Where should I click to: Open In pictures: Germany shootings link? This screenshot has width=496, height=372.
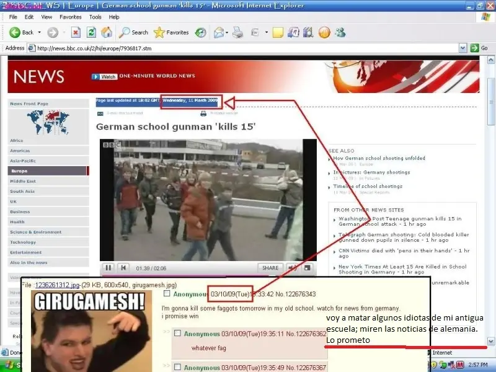[371, 172]
